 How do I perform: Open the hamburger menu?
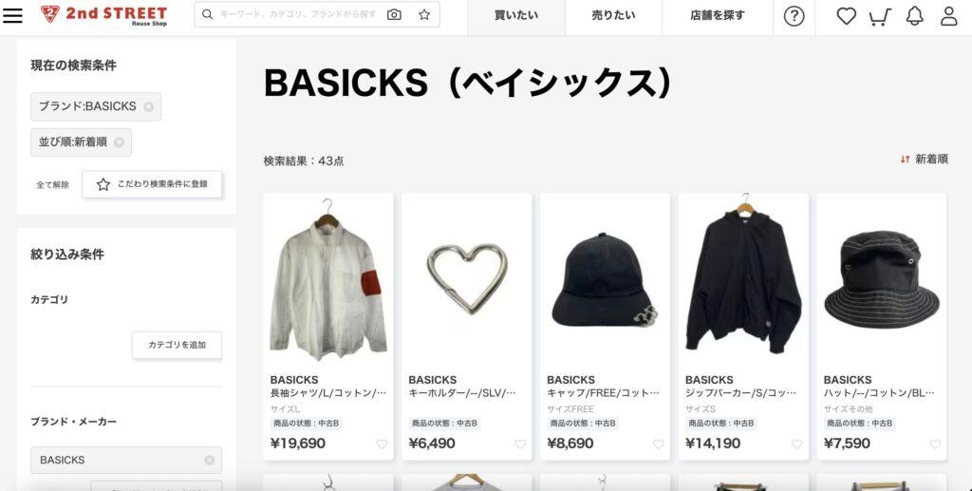(12, 15)
